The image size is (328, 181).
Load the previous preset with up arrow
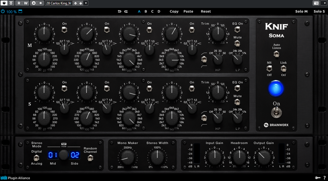click(75, 3)
